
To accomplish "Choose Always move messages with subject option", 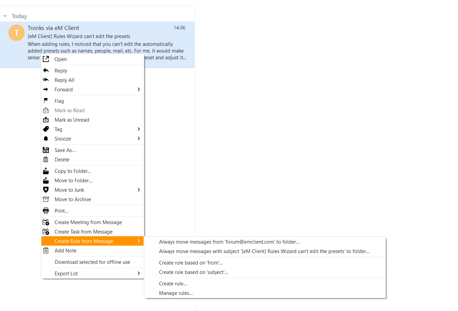I will coord(265,251).
